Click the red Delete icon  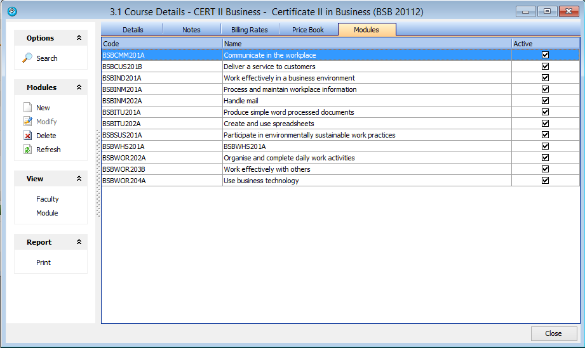tap(27, 136)
